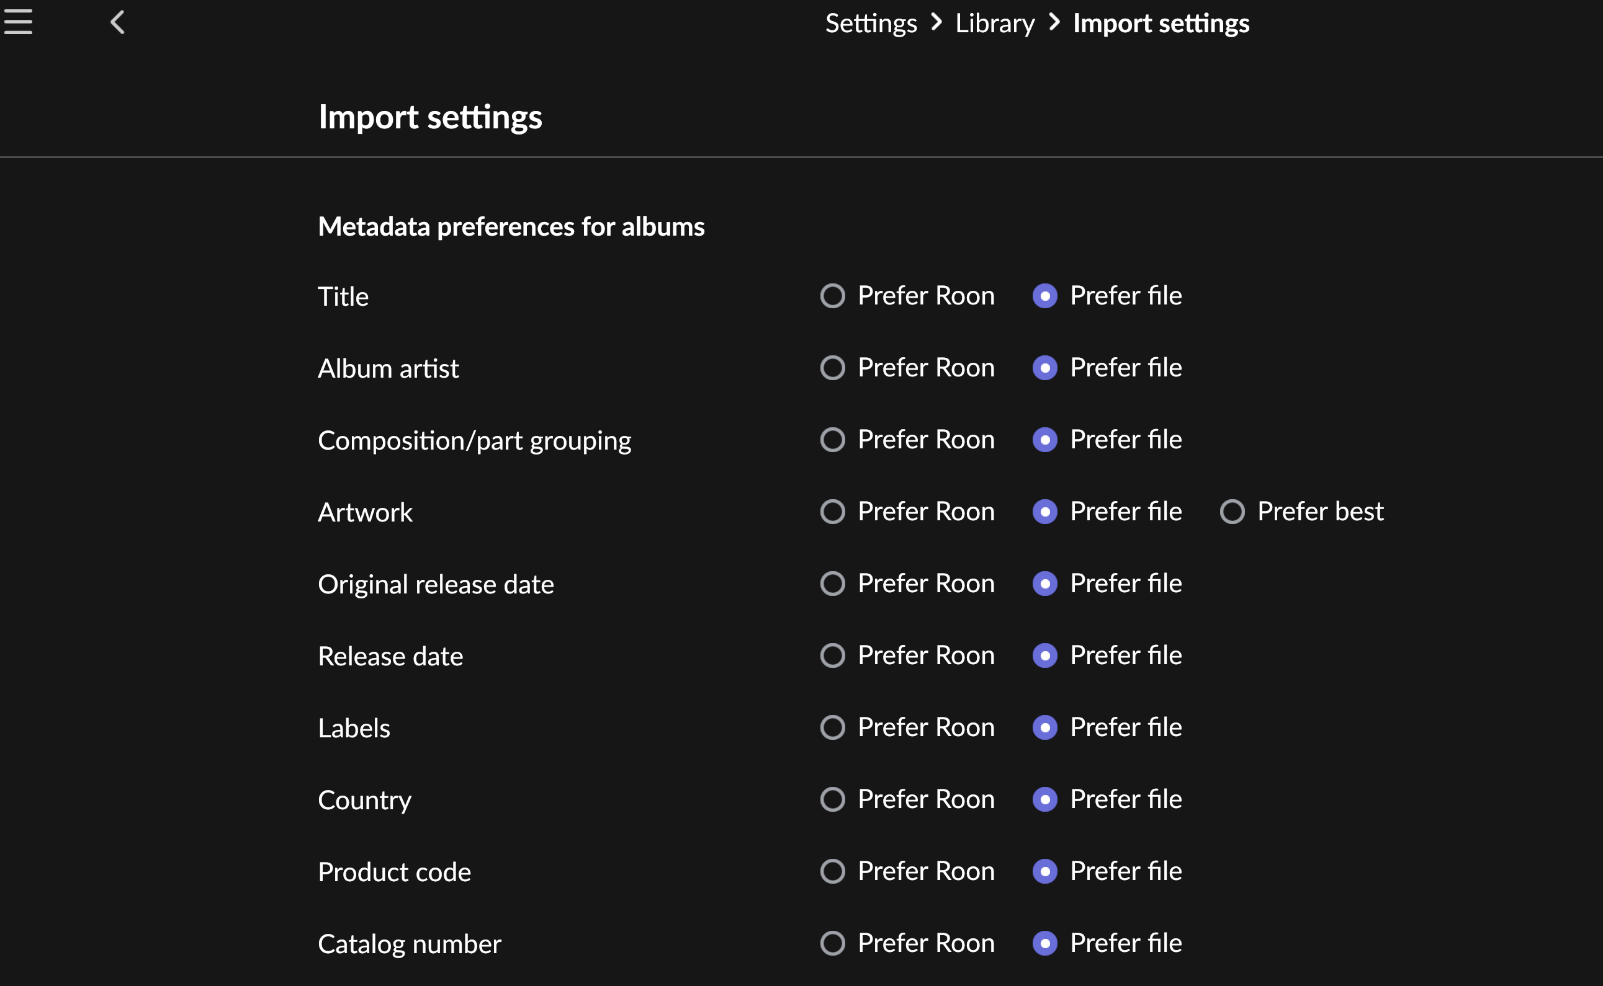The width and height of the screenshot is (1603, 986).
Task: Select Prefer Roon for Album artist
Action: pyautogui.click(x=832, y=368)
